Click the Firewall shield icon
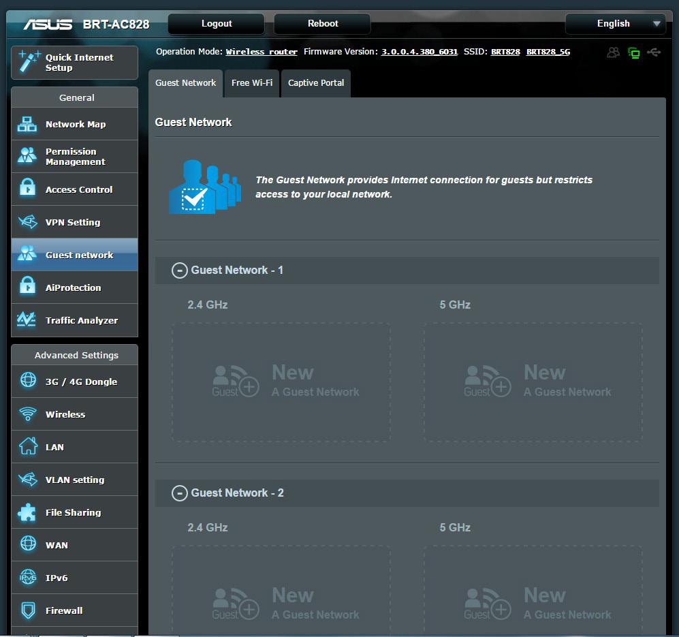Screen dimensions: 679x637 (28, 610)
